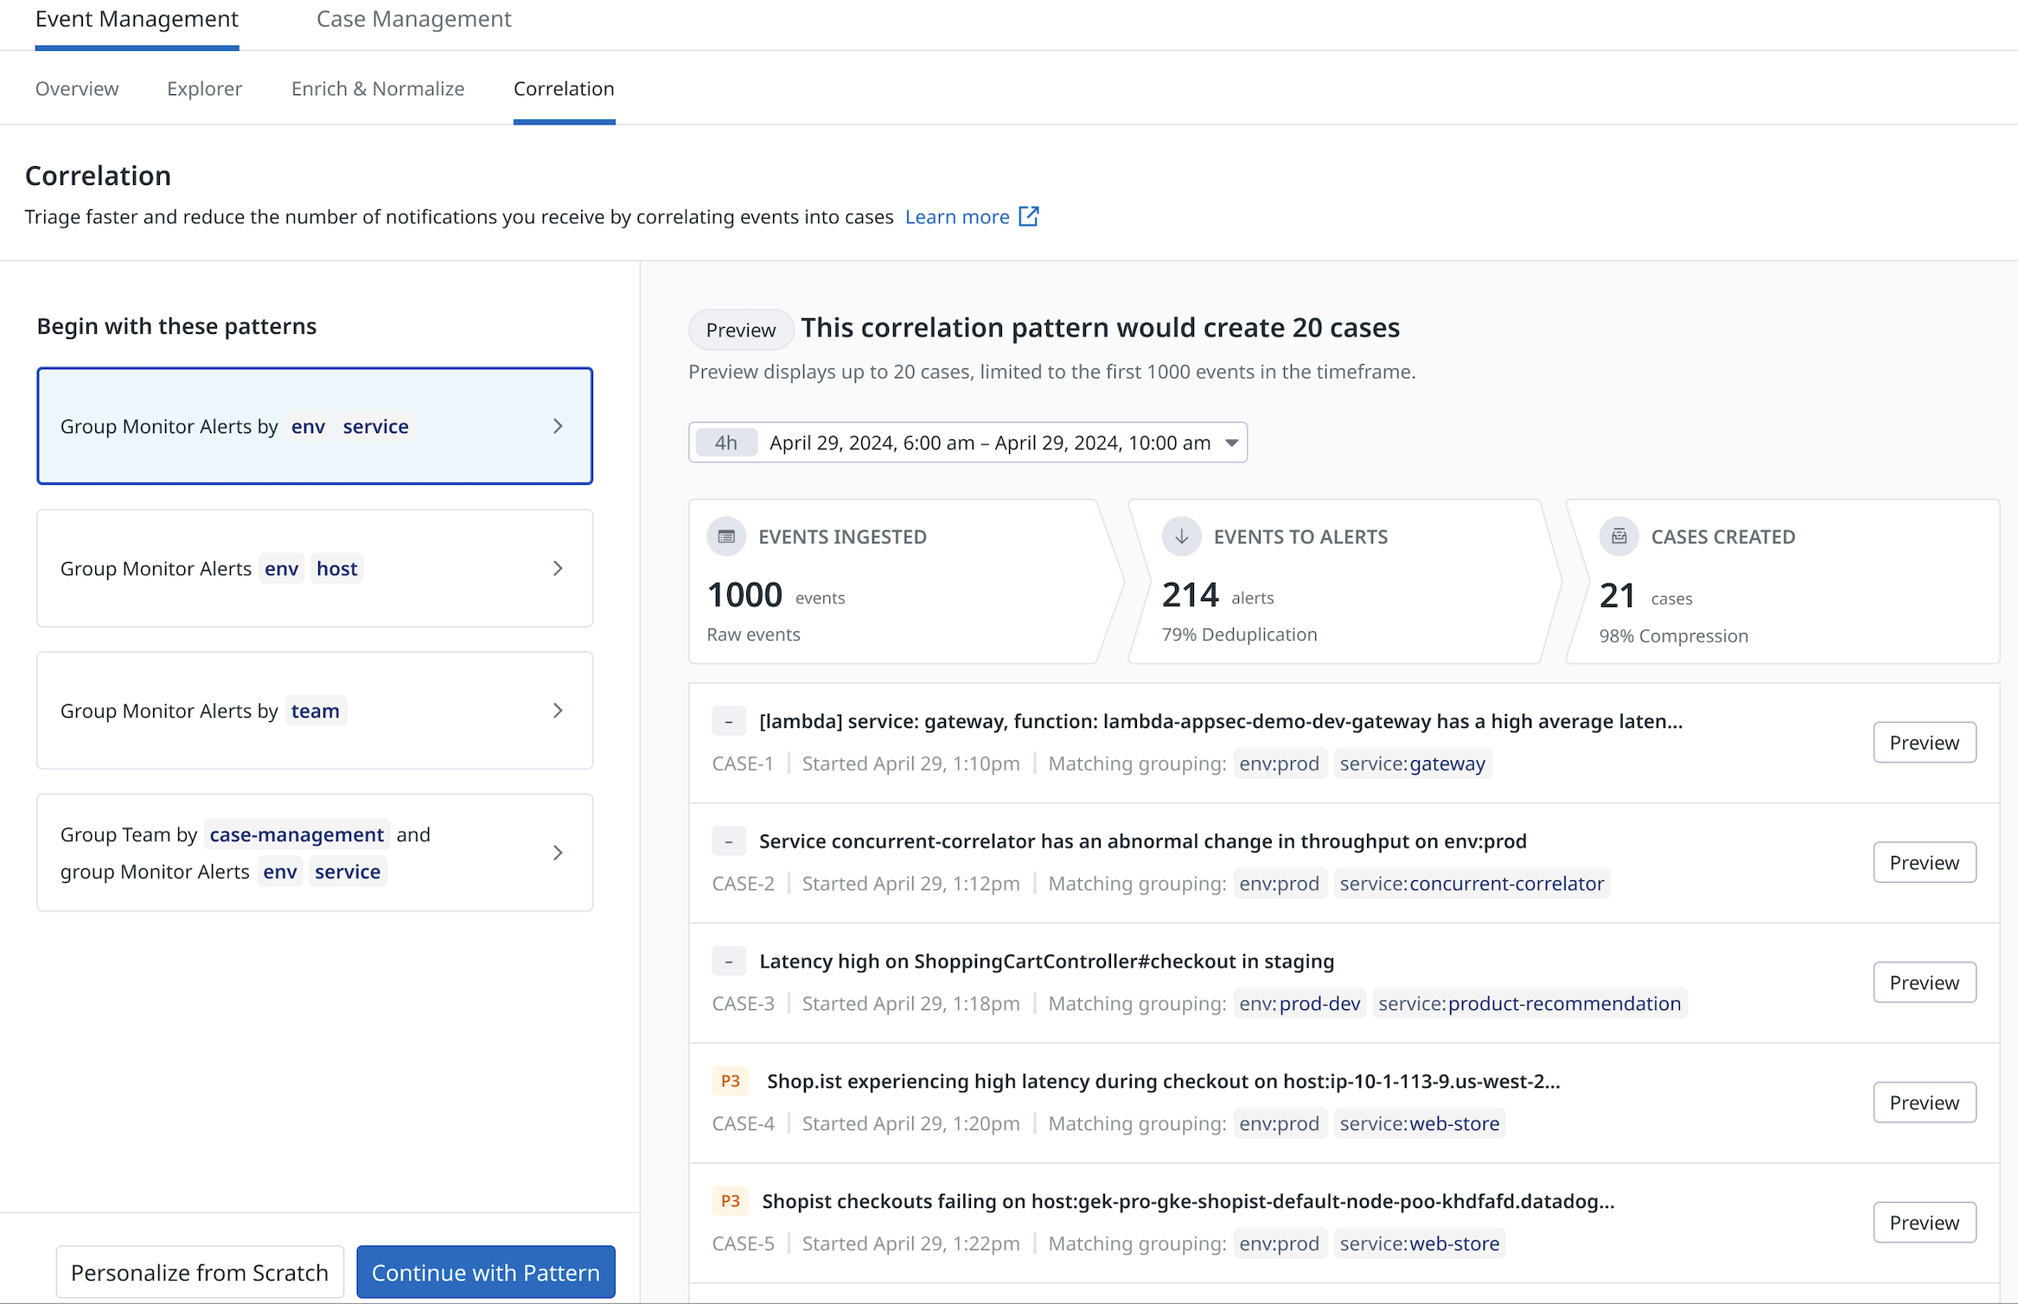This screenshot has height=1304, width=2018.
Task: Click the Events to Alerts arrow icon
Action: click(x=1181, y=536)
